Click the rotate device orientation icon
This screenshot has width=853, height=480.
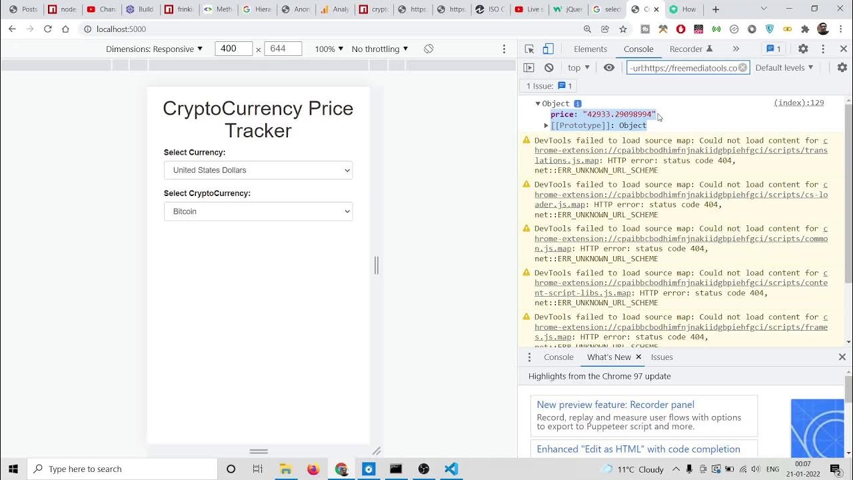[428, 49]
